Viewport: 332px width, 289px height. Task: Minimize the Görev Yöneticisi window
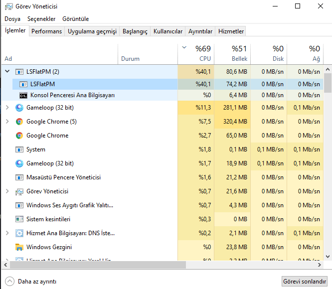tap(275, 6)
